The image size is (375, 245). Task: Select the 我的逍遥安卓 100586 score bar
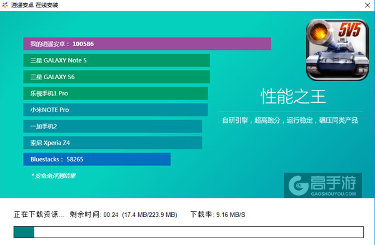click(147, 44)
